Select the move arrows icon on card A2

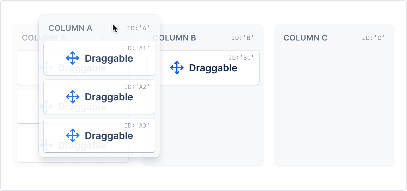click(x=73, y=97)
